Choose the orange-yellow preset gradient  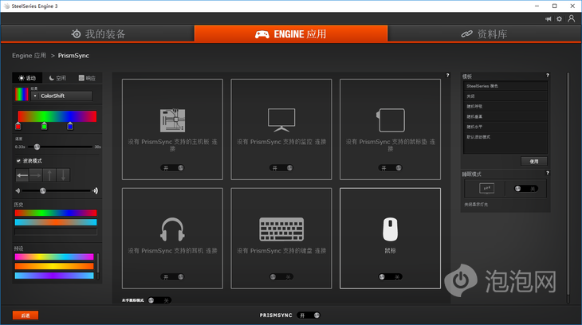(x=54, y=266)
